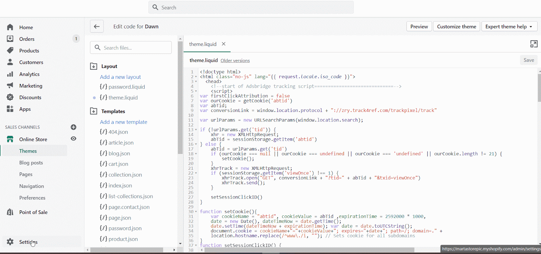541x254 pixels.
Task: Fold code at line 13 arrow
Action: tap(196, 130)
